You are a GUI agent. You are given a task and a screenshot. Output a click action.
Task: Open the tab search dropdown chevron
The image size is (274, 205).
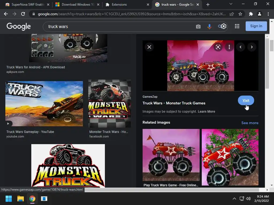231,4
